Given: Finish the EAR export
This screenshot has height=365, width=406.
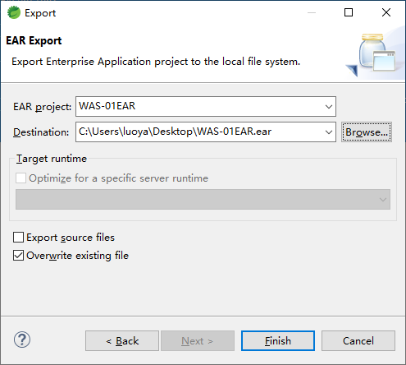Looking at the screenshot, I should 278,341.
